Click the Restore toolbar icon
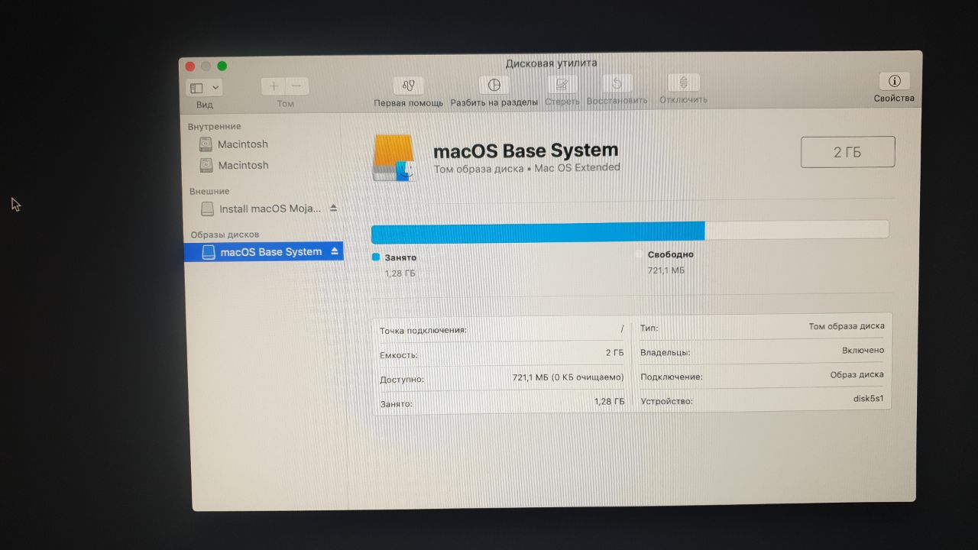The width and height of the screenshot is (978, 550). 617,83
